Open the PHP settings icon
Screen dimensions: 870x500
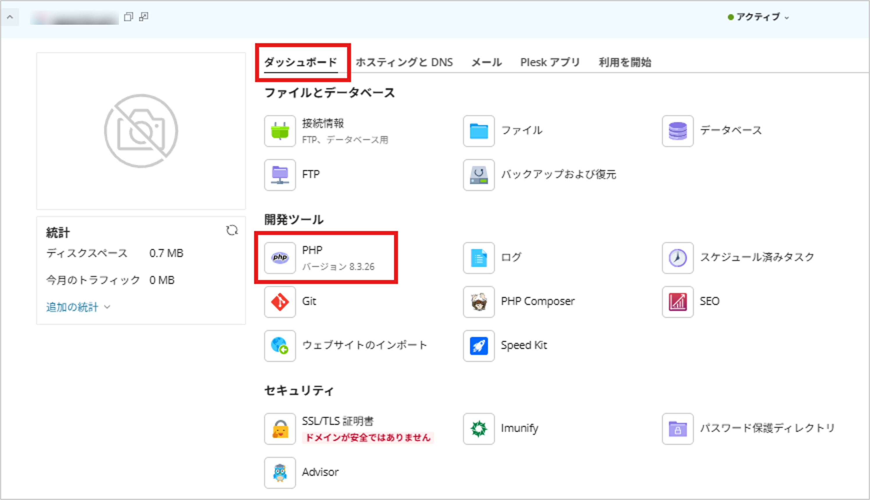coord(280,258)
